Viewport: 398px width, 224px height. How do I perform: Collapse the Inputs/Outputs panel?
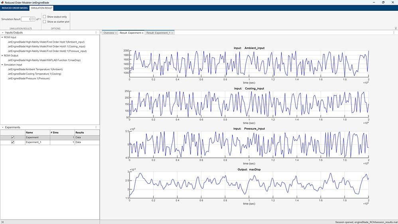[2, 33]
